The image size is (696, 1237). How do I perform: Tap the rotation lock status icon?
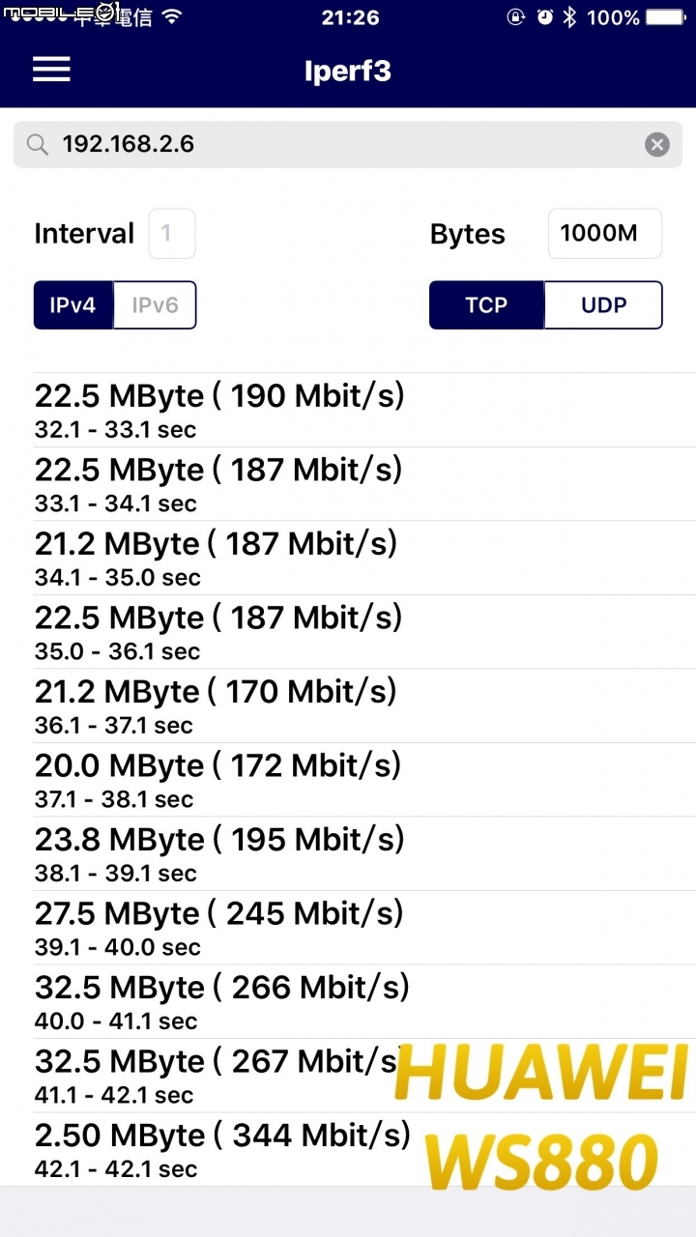click(x=516, y=16)
